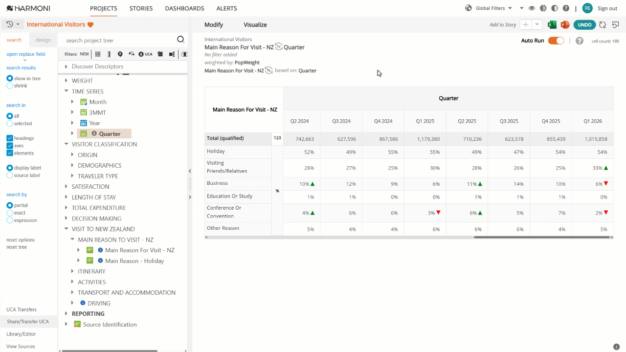This screenshot has width=626, height=352.
Task: Click the search magnifier in project tree
Action: 180,40
